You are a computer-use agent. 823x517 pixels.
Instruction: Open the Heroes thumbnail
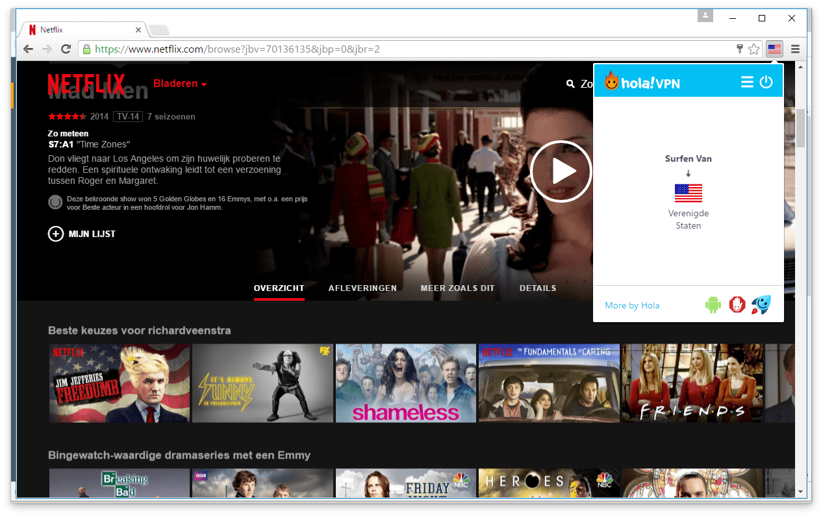pos(549,483)
